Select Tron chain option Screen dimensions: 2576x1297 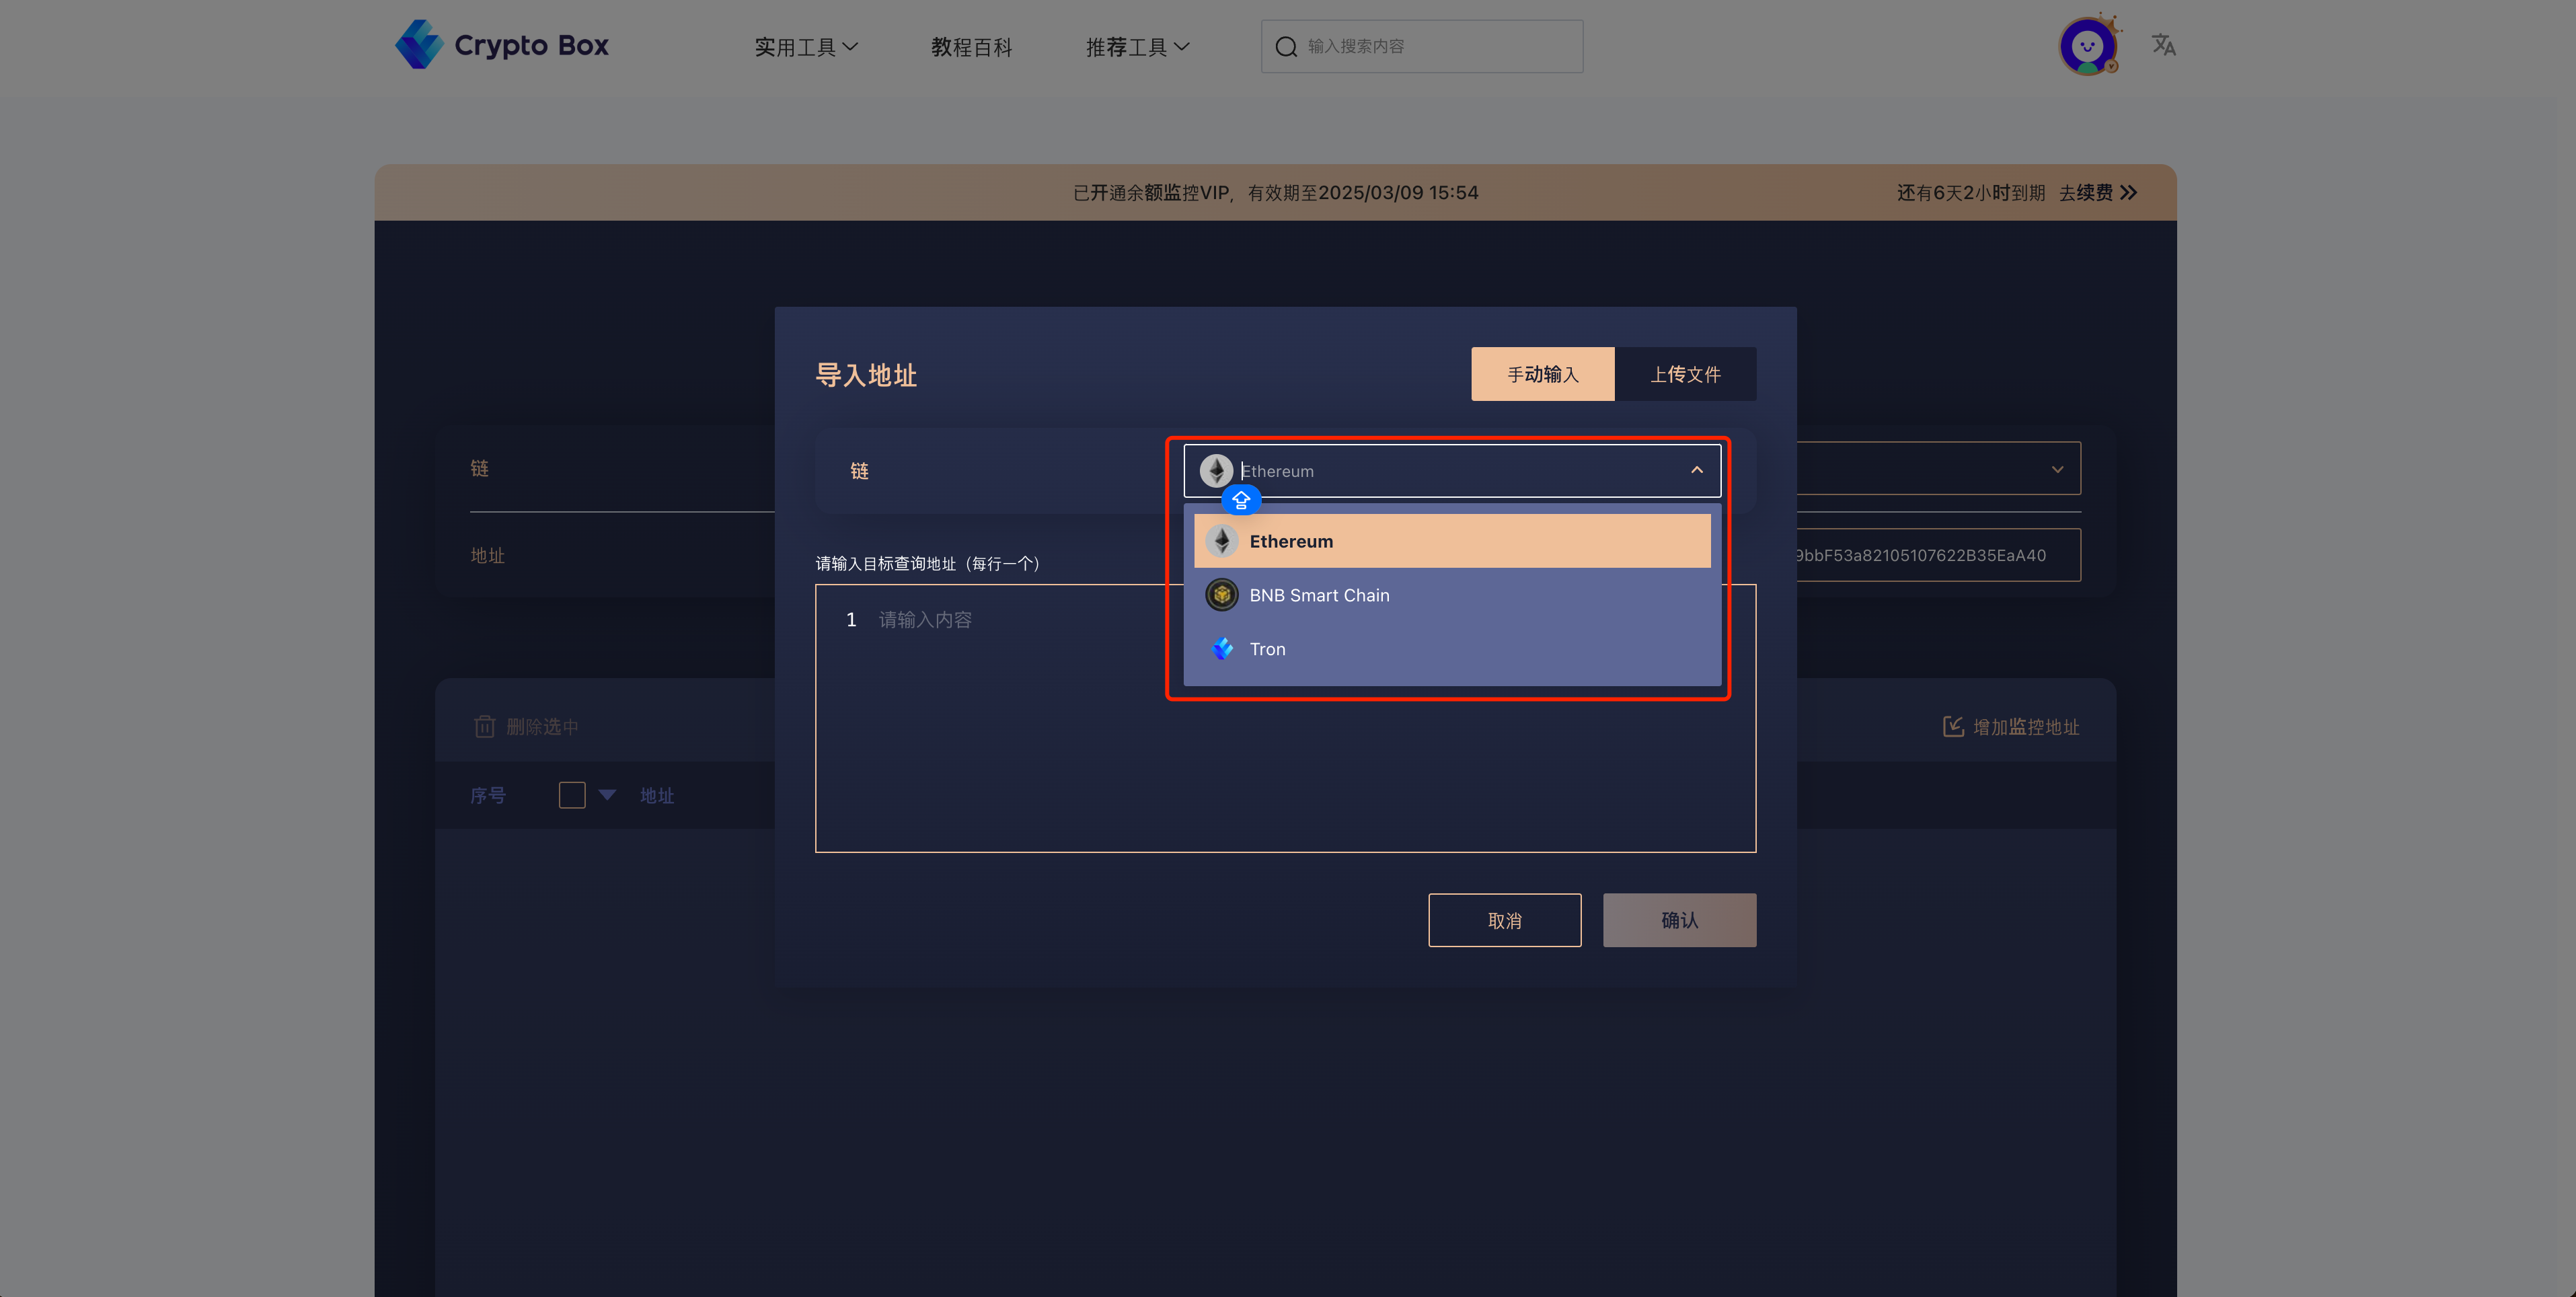tap(1452, 649)
